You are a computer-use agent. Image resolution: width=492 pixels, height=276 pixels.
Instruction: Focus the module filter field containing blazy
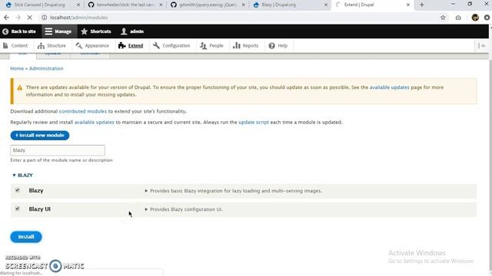[58, 150]
